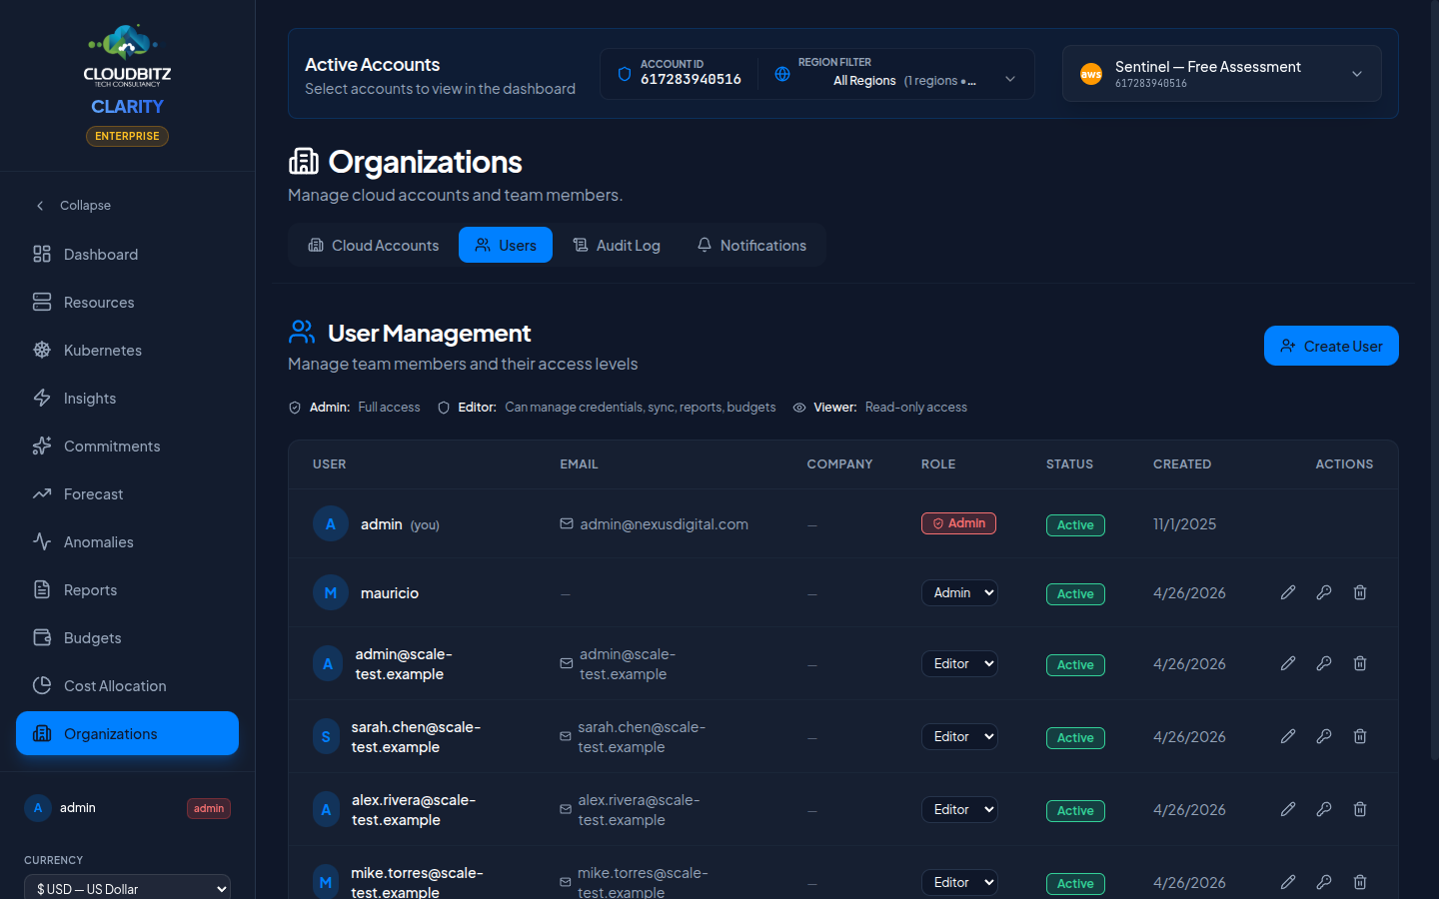This screenshot has height=899, width=1439.
Task: Switch to Cloud Accounts tab
Action: [x=373, y=245]
